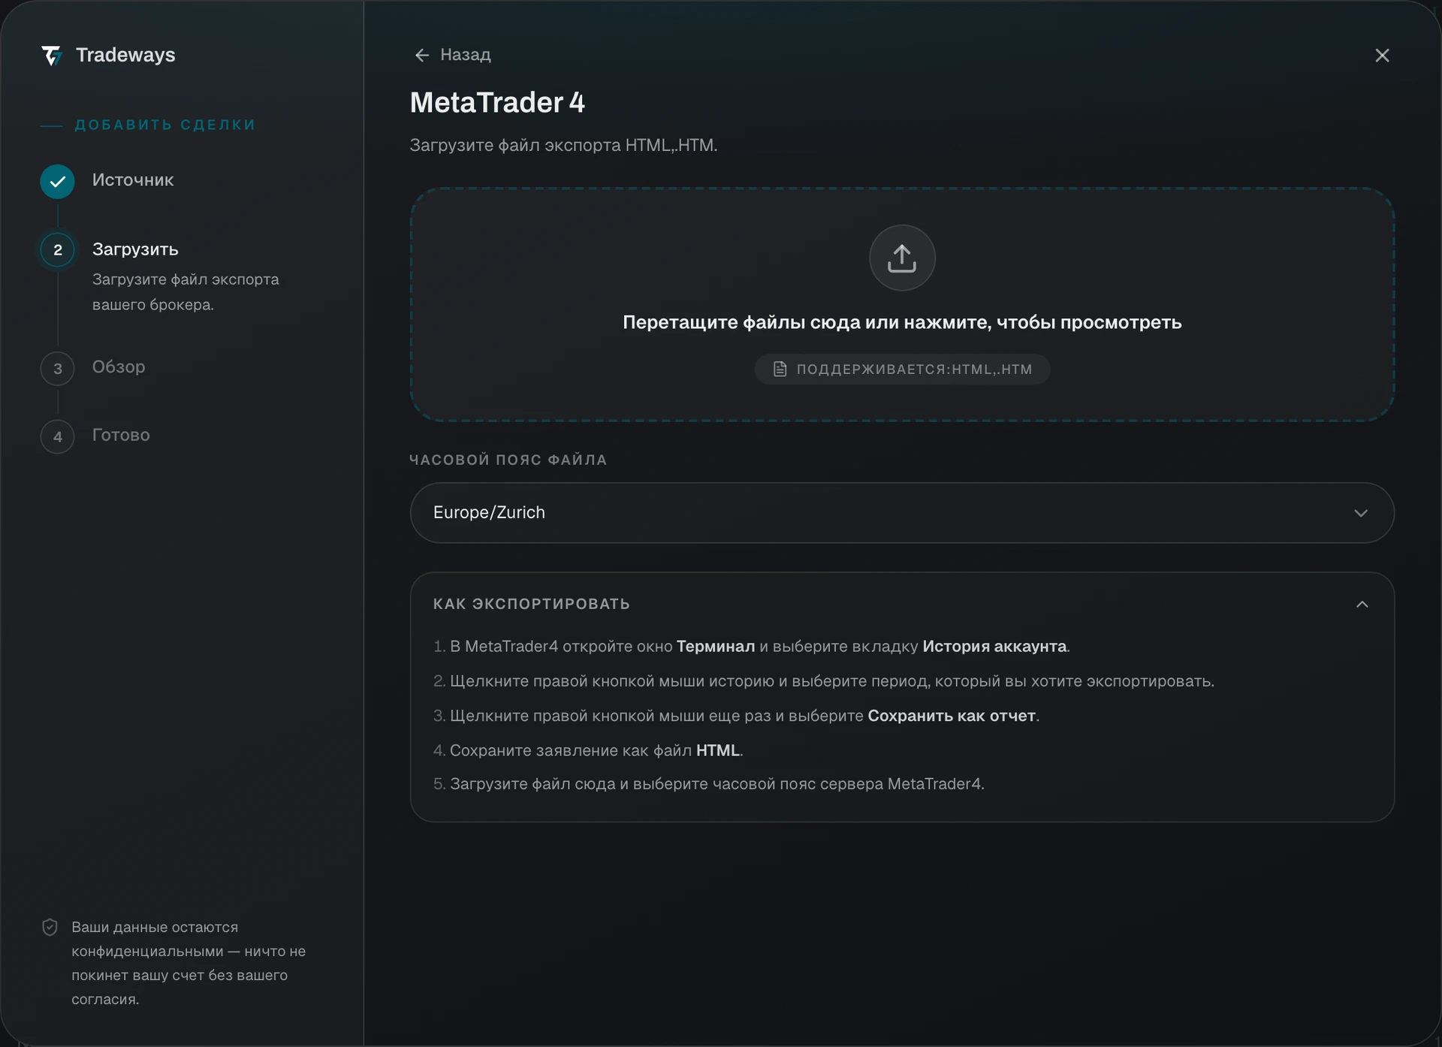1442x1047 pixels.
Task: Click the drag-and-drop file upload area text
Action: pos(902,322)
